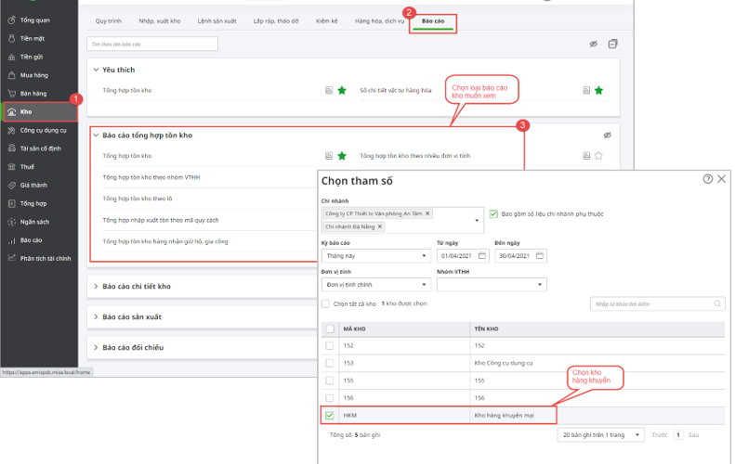This screenshot has height=464, width=735.
Task: Click the collapse-all icon above report list
Action: click(613, 44)
